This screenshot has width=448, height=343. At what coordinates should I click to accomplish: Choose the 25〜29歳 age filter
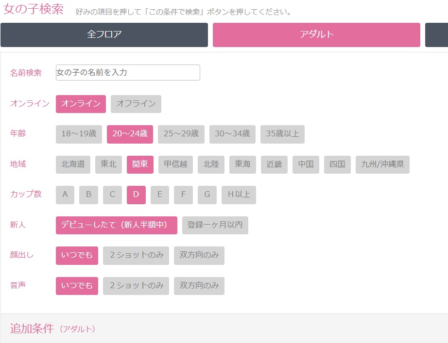[181, 134]
